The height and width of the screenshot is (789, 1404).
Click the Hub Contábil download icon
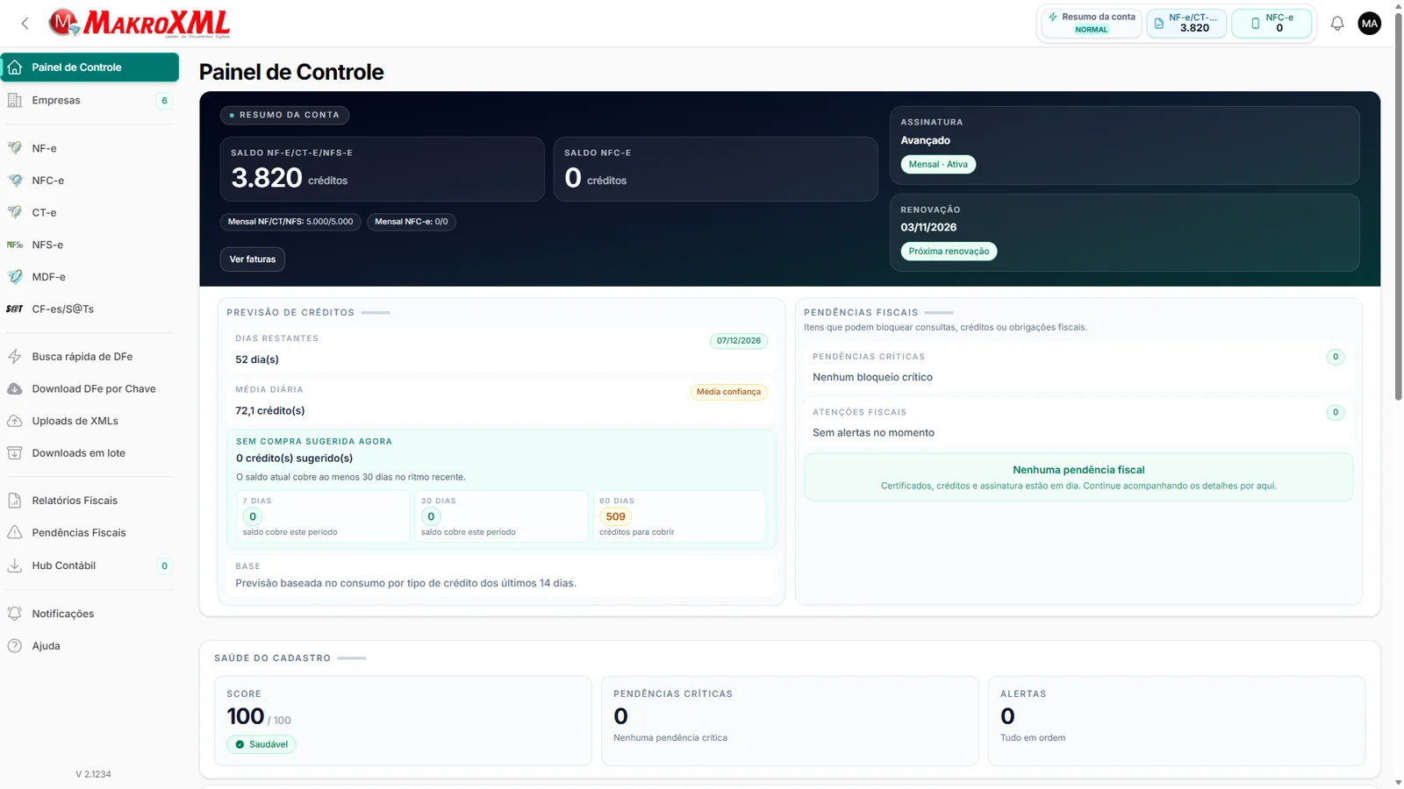[x=15, y=565]
